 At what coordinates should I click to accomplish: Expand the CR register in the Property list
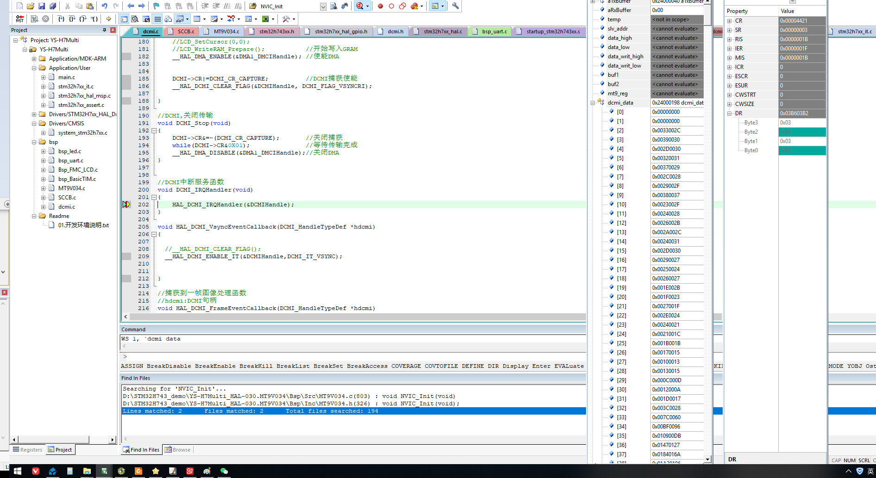pos(729,21)
